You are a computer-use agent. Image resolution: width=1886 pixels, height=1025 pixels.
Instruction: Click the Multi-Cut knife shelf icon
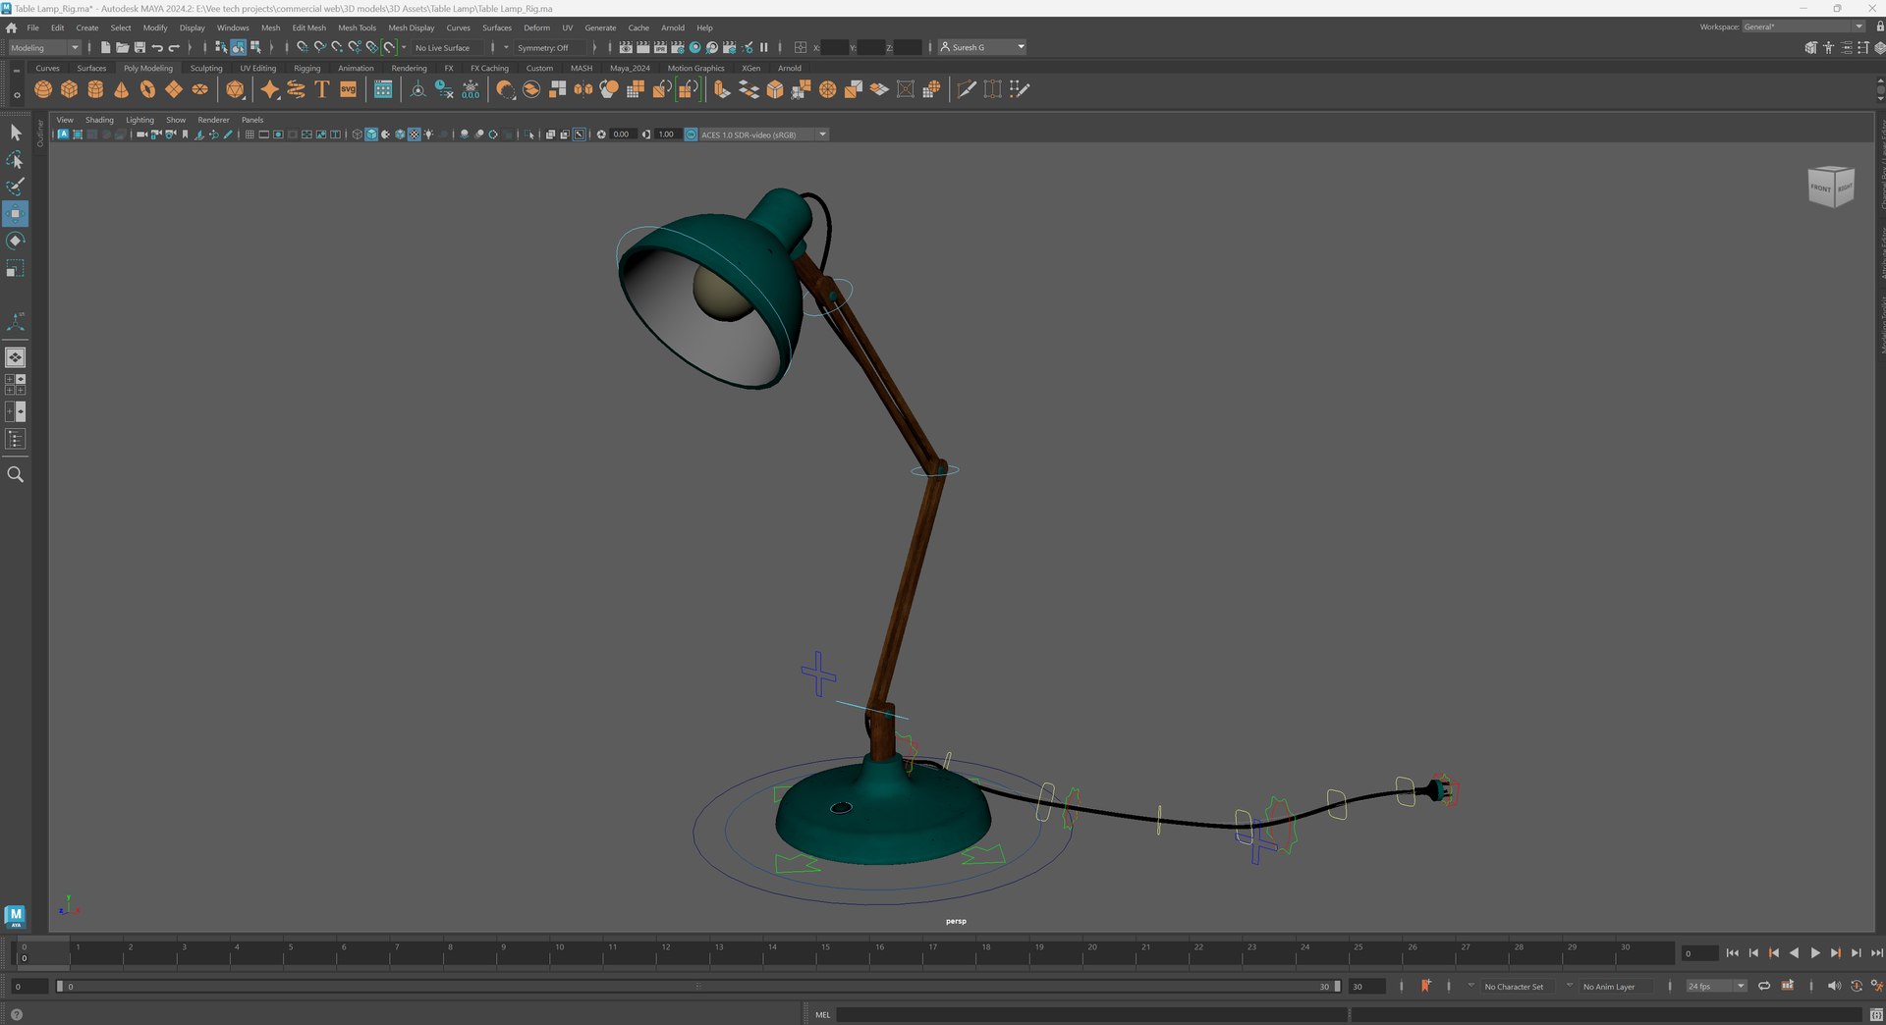[x=967, y=89]
